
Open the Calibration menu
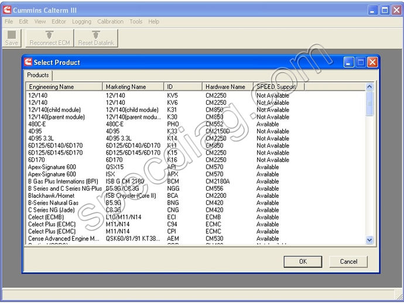(x=110, y=22)
